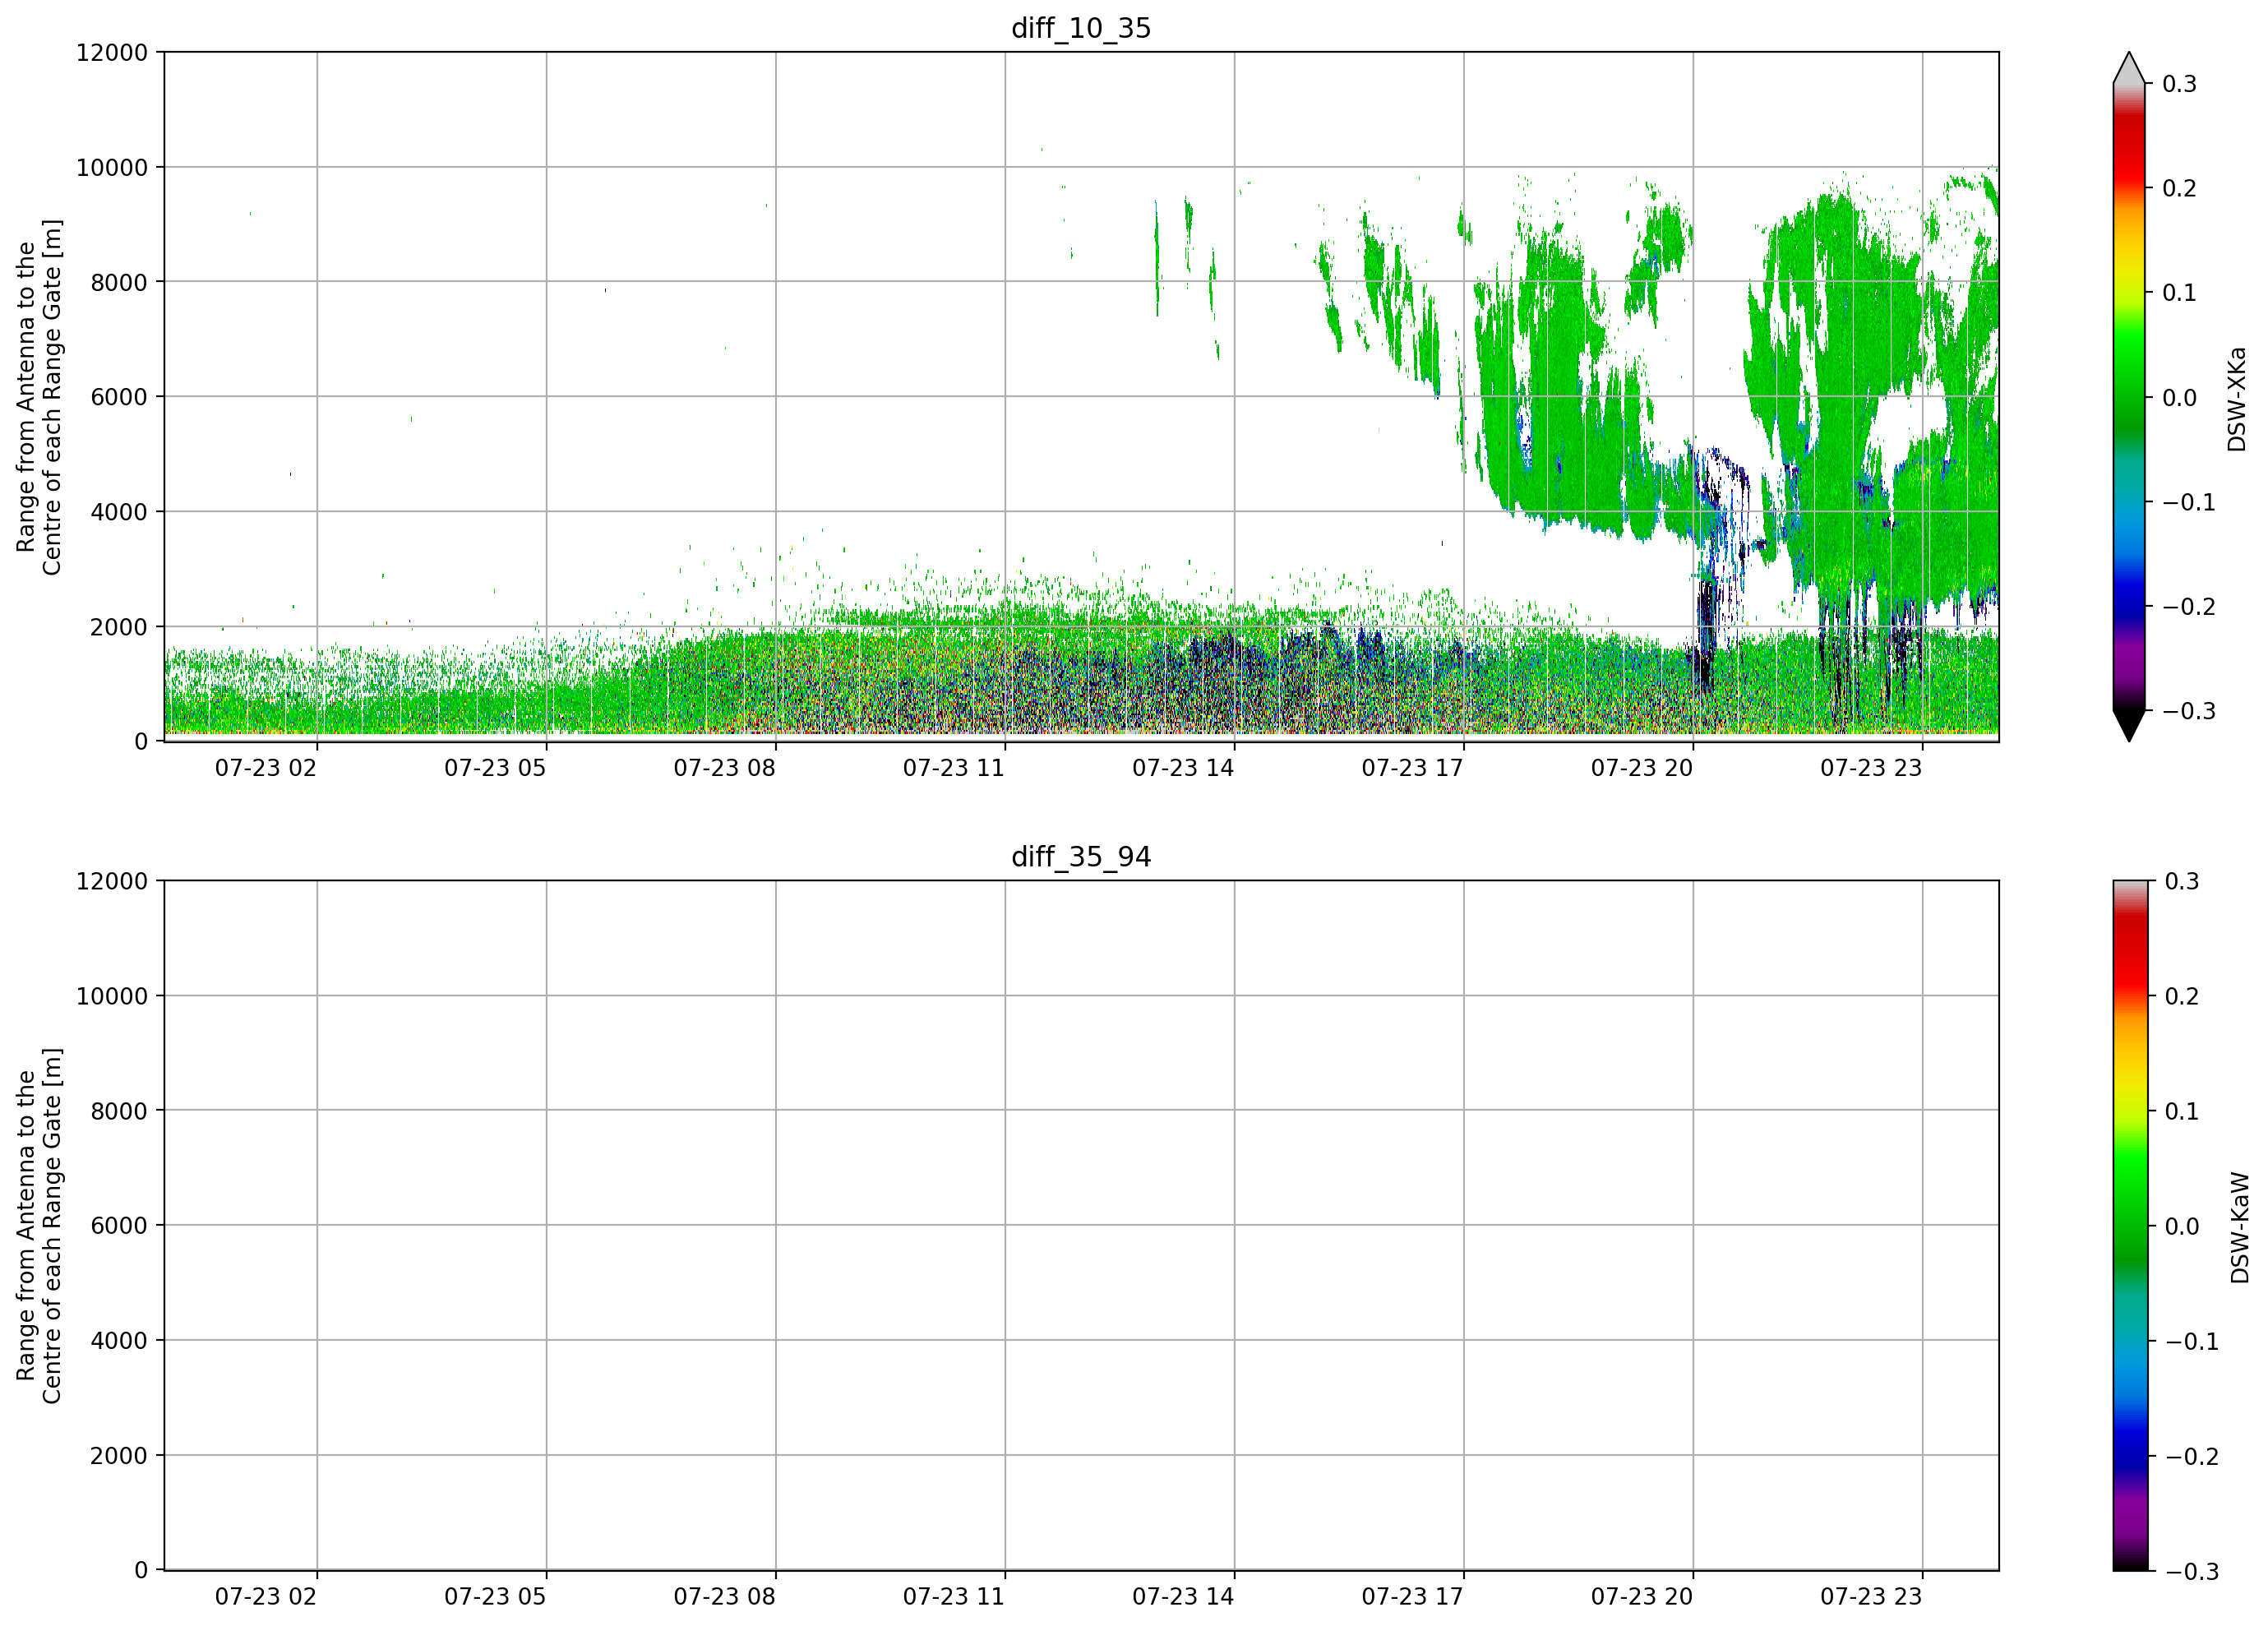Click the 0.1 tick on DSW-XKa colorbar

(2180, 293)
